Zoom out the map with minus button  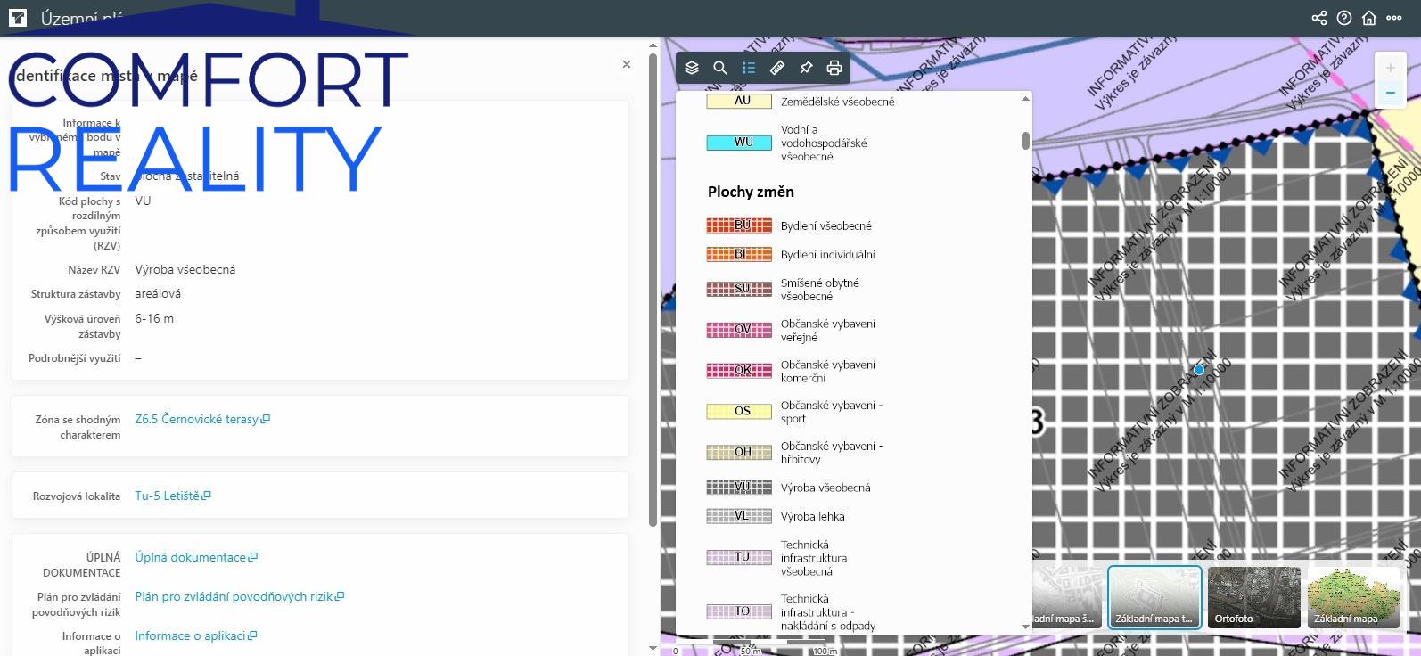pyautogui.click(x=1390, y=93)
